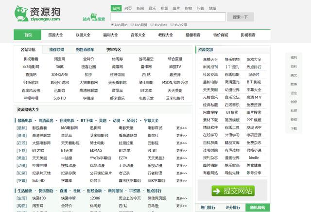Expand 更多>> in the [动漫] row
This screenshot has width=311, height=212.
(x=182, y=165)
